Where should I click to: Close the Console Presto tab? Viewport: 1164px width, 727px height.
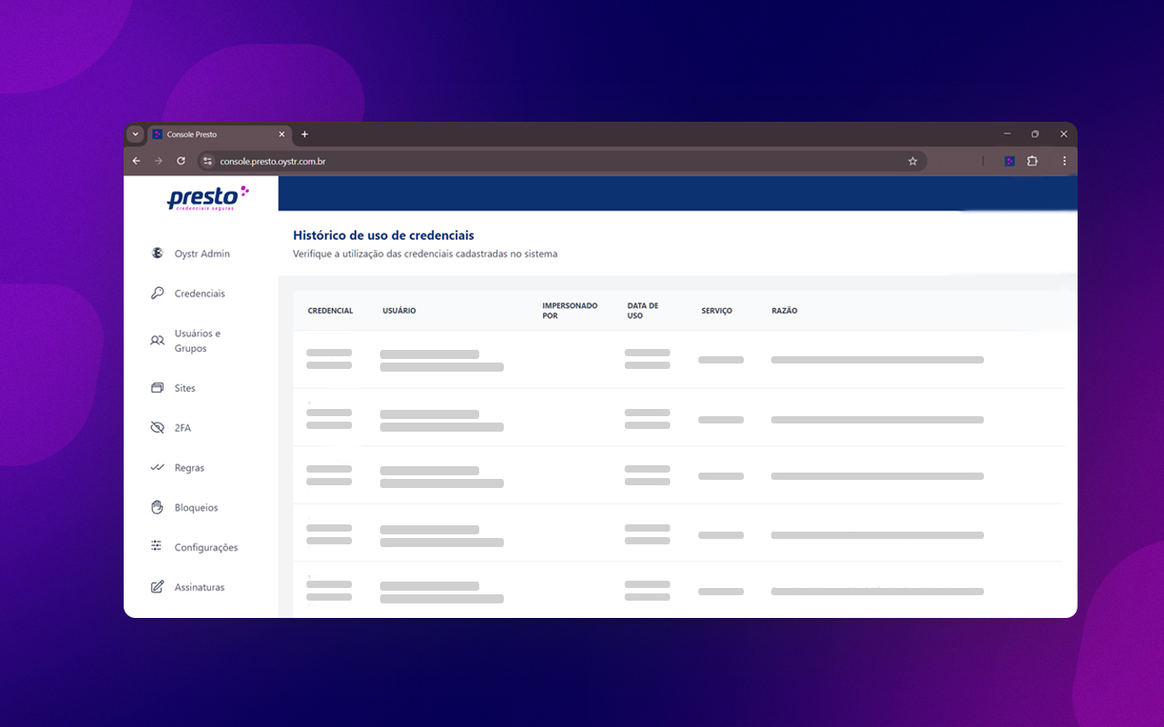(x=281, y=134)
